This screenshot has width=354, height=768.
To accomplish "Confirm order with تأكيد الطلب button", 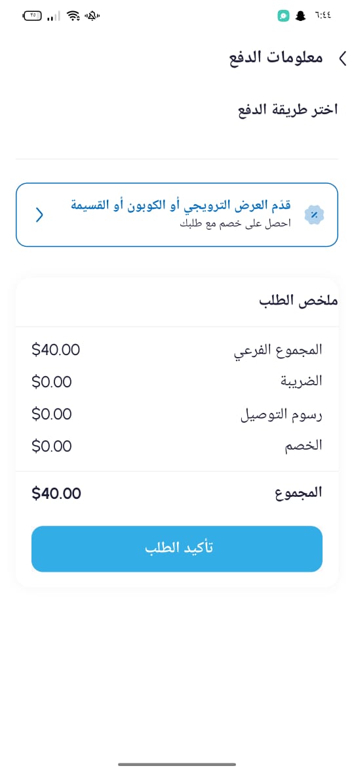I will click(177, 549).
